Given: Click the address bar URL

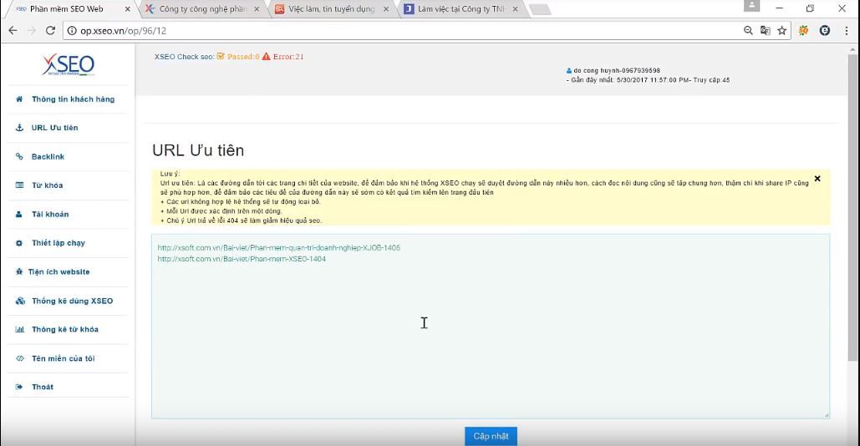Looking at the screenshot, I should (x=124, y=31).
